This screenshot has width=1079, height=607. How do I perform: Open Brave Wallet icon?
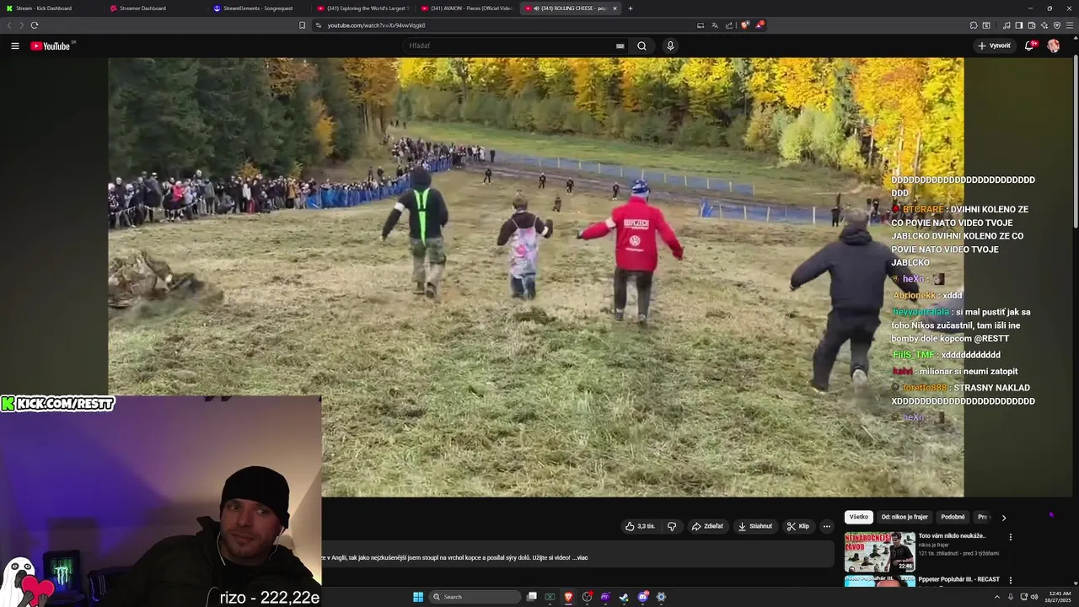coord(1032,25)
